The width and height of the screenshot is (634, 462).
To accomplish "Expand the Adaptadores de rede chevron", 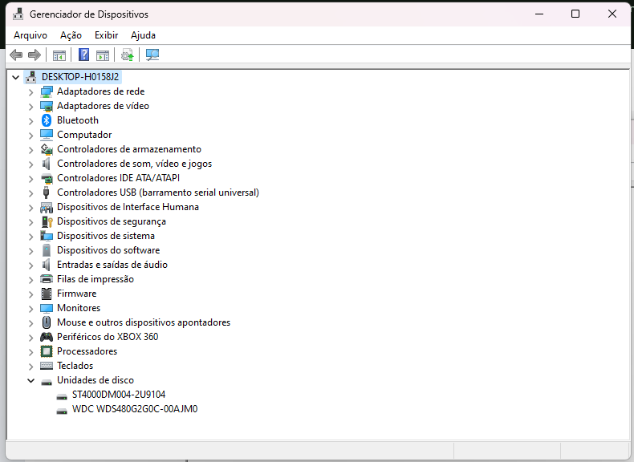I will coord(31,92).
